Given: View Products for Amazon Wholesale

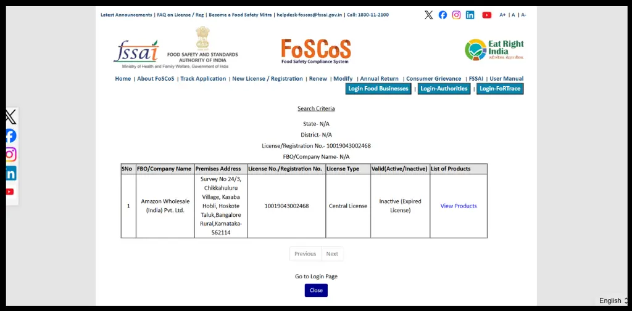Looking at the screenshot, I should 459,206.
